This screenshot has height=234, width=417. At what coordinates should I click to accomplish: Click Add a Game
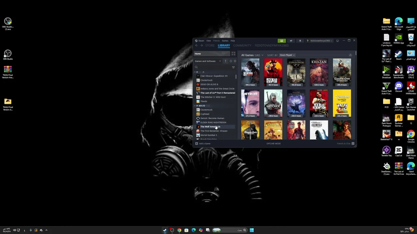click(x=203, y=143)
